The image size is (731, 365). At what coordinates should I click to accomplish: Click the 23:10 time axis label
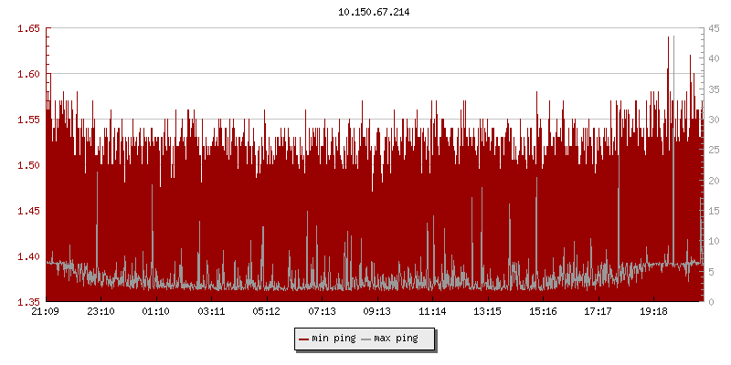101,312
